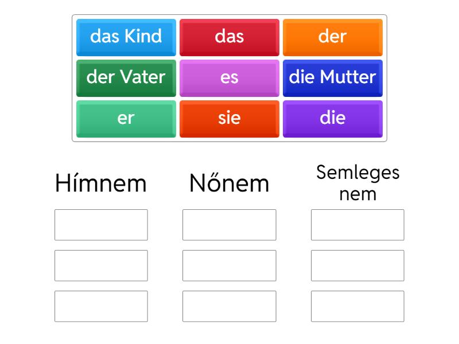This screenshot has height=344, width=459.
Task: Click the 'Hímnem' group heading
Action: pos(101,183)
